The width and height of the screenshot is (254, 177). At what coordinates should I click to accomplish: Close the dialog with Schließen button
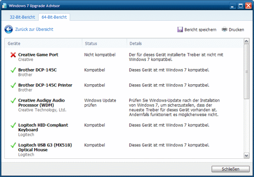[231, 169]
